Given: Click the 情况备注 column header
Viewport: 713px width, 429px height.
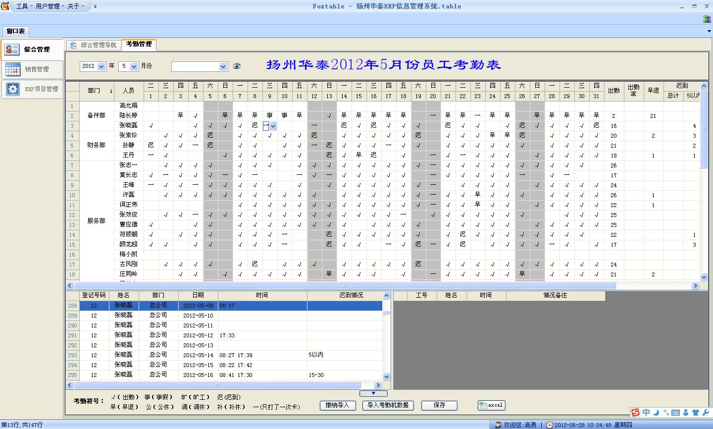Looking at the screenshot, I should [555, 295].
